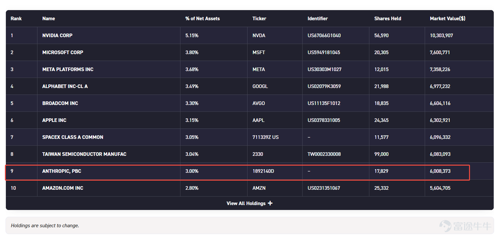
Task: Click identifier US5949181045
Action: pos(324,52)
